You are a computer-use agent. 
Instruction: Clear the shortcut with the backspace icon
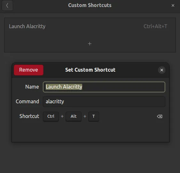[160, 116]
